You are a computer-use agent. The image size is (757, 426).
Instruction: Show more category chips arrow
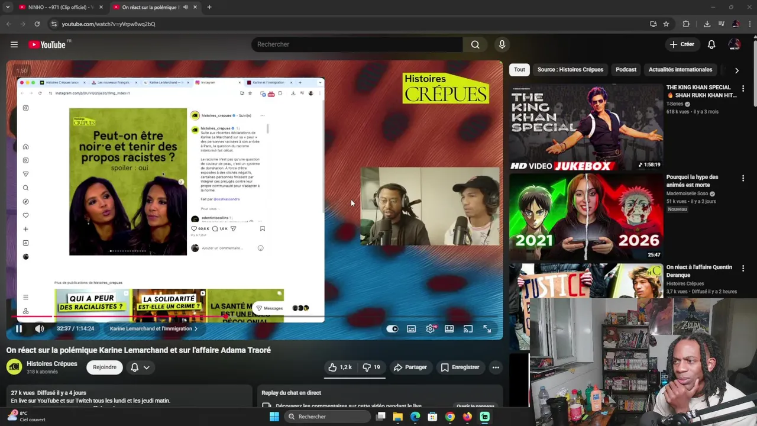pyautogui.click(x=736, y=70)
